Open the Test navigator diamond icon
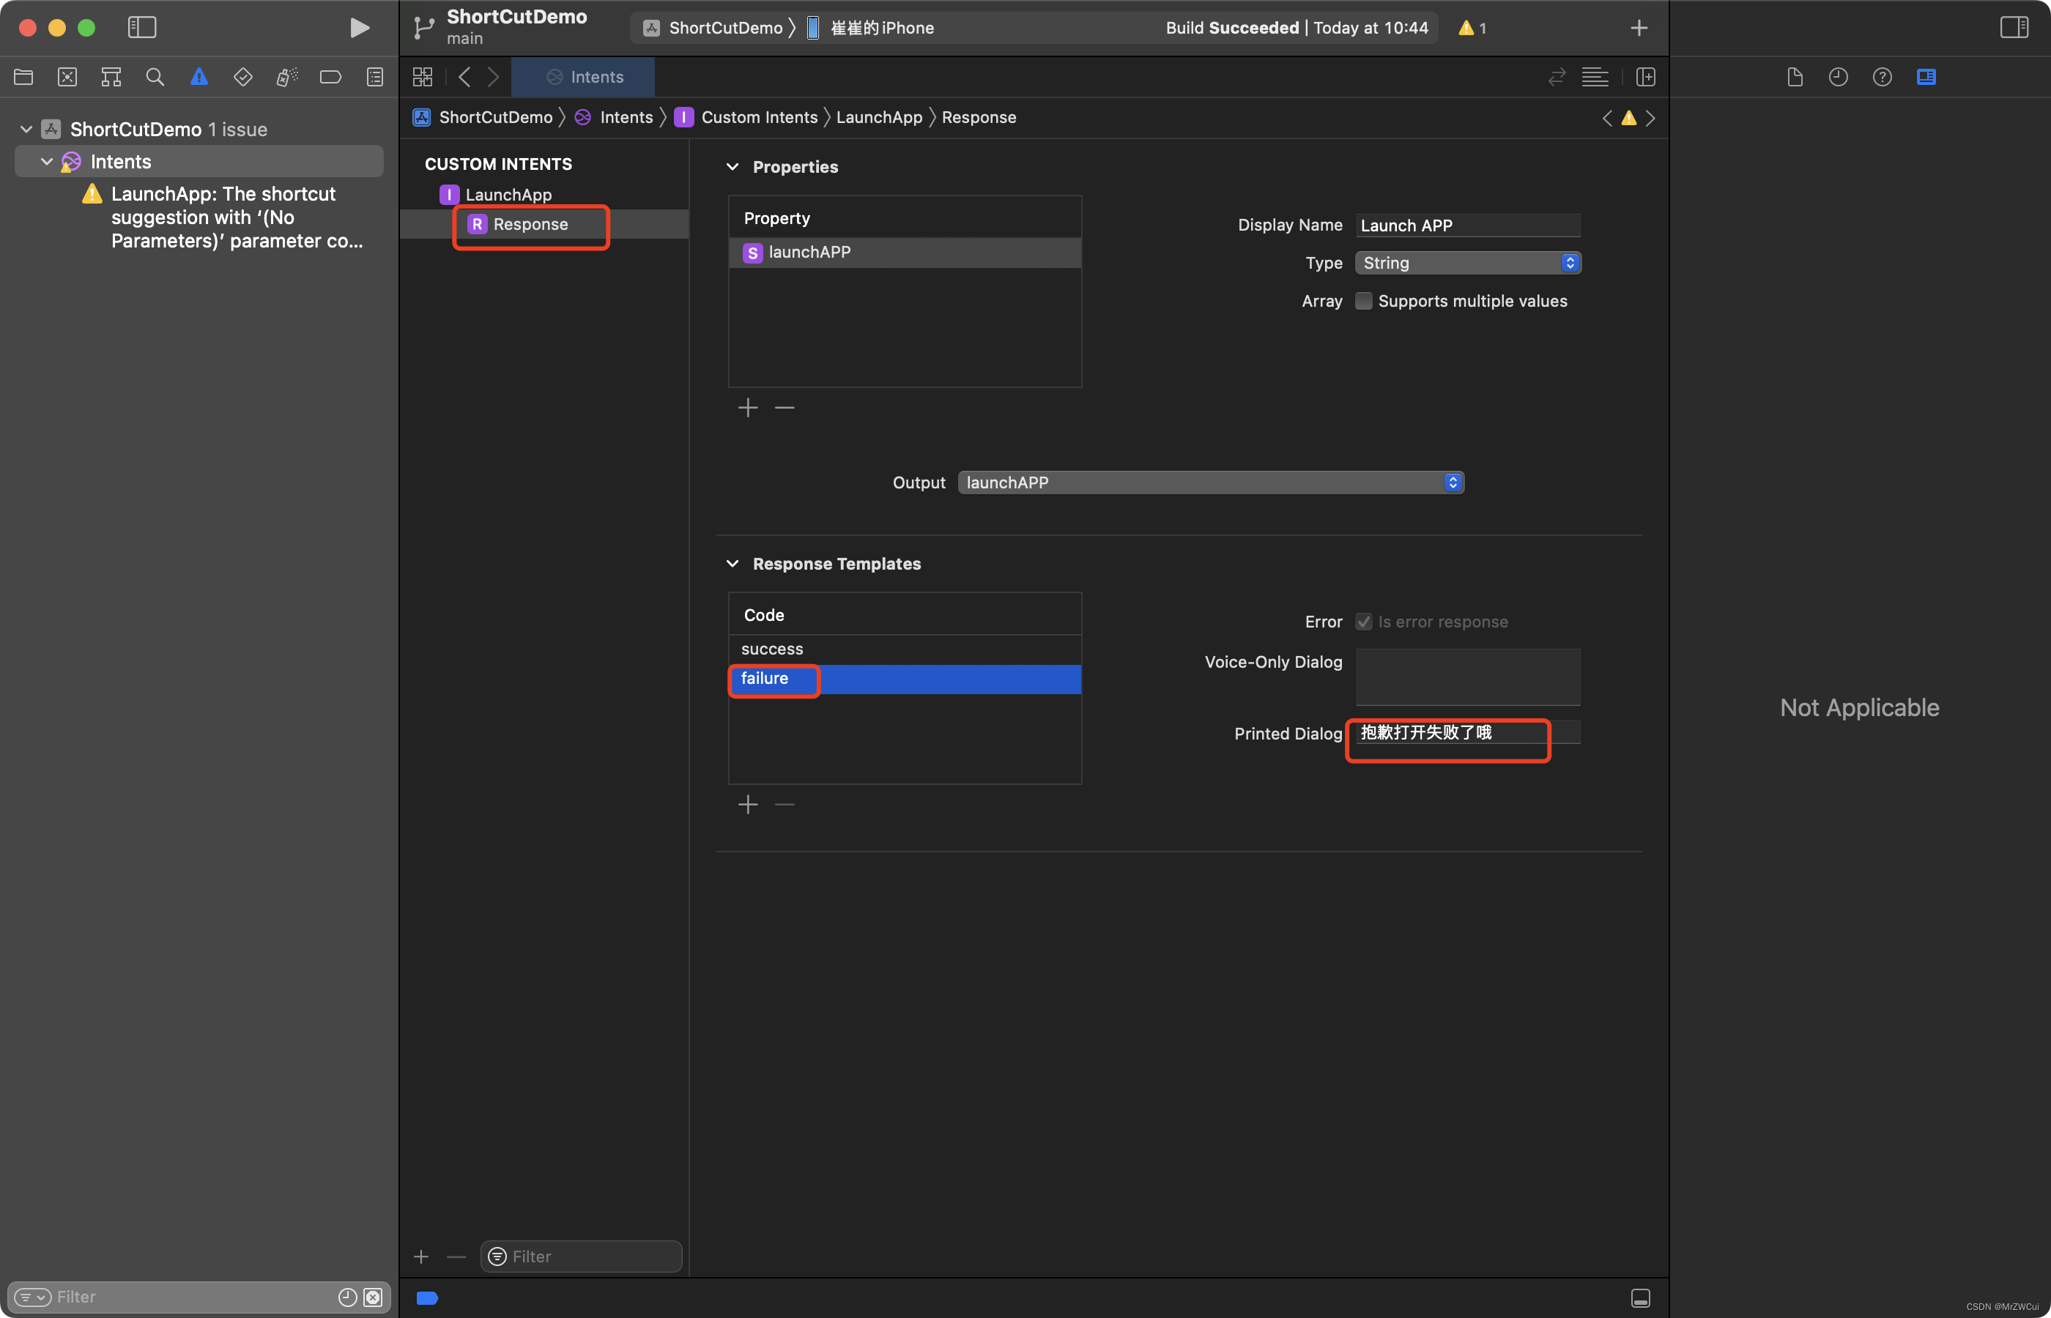The image size is (2051, 1318). click(243, 77)
